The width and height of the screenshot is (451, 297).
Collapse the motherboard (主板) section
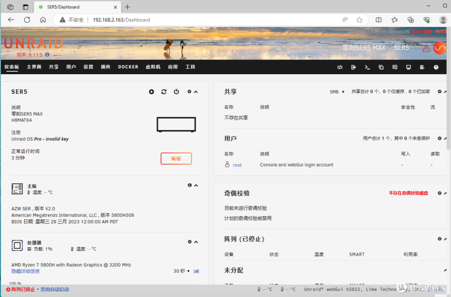tap(196, 186)
